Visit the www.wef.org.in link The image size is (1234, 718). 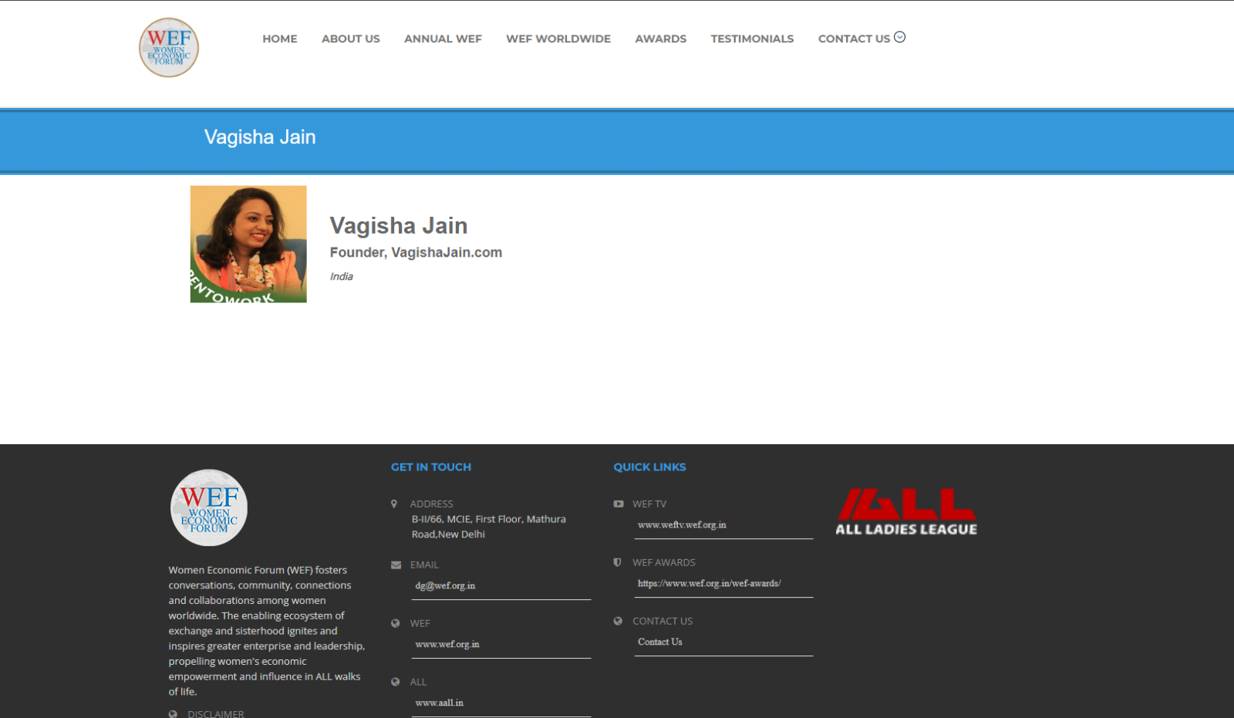click(x=447, y=644)
